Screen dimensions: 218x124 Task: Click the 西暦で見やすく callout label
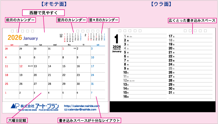(43, 13)
